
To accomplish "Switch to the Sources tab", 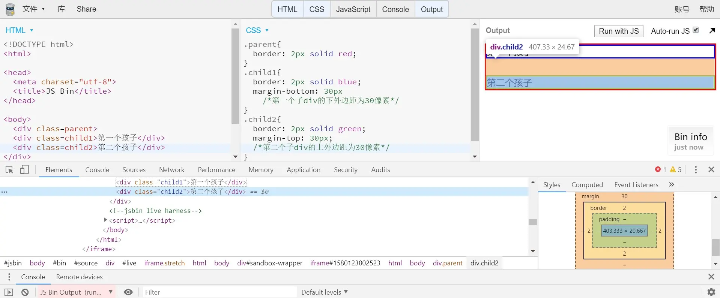I will point(134,170).
